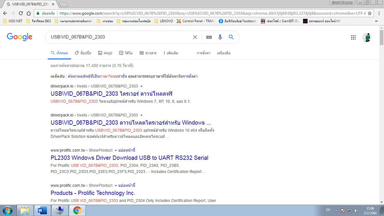Open Control Panel bookmark

pos(195,21)
